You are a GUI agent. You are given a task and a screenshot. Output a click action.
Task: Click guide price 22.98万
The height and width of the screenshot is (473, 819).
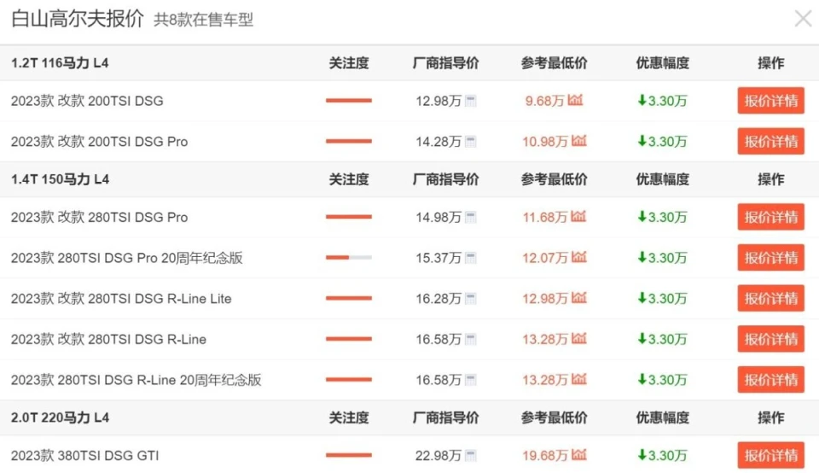point(439,455)
